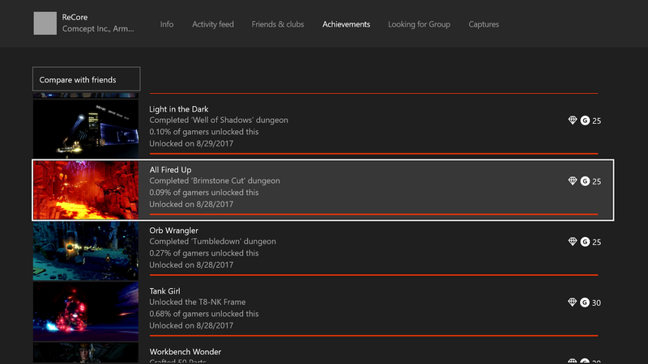Click the Gamerscore G icon for Light in the Dark
The height and width of the screenshot is (364, 648).
pos(585,120)
